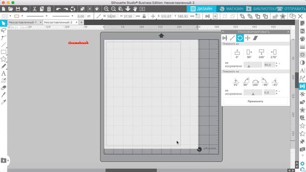306x172 pixels.
Task: Rotate to 90° preset under Повернуть до
Action: point(249,54)
